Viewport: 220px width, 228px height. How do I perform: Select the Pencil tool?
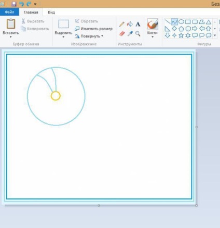coord(122,24)
